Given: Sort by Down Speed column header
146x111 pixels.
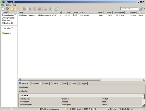Looking at the screenshot, I should 119,13.
